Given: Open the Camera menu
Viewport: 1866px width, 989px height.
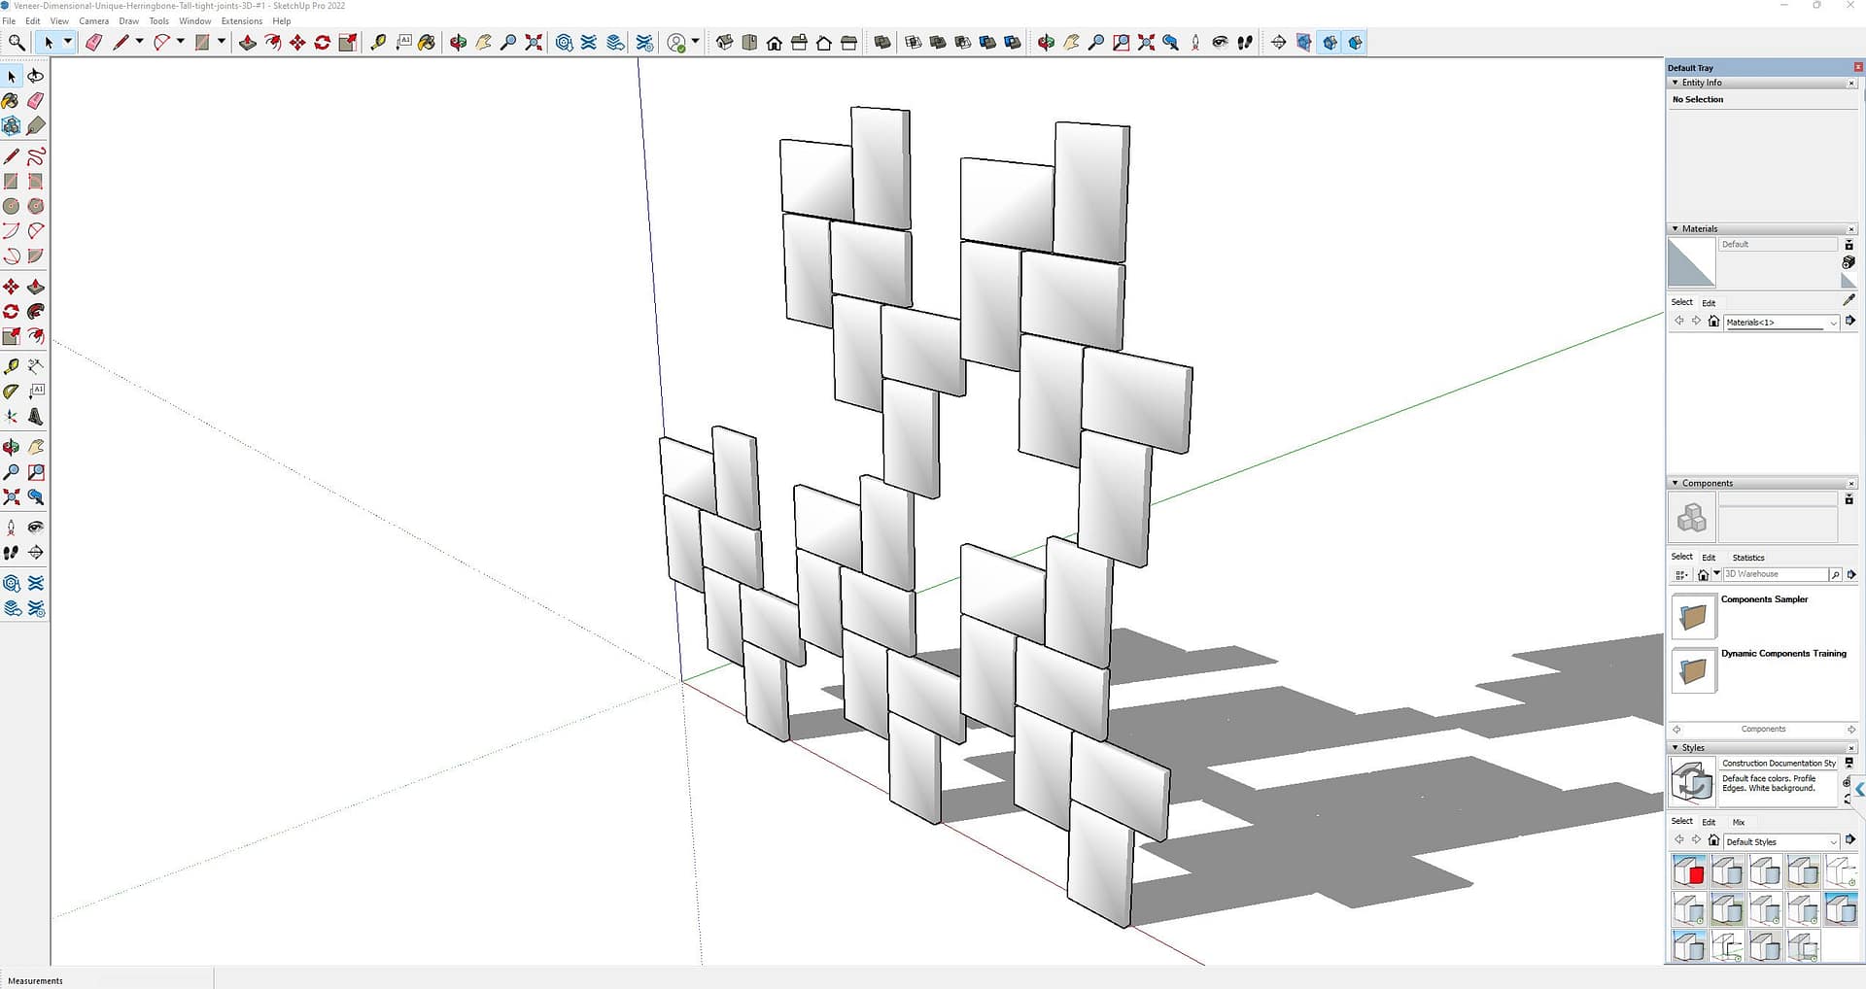Looking at the screenshot, I should 93,21.
